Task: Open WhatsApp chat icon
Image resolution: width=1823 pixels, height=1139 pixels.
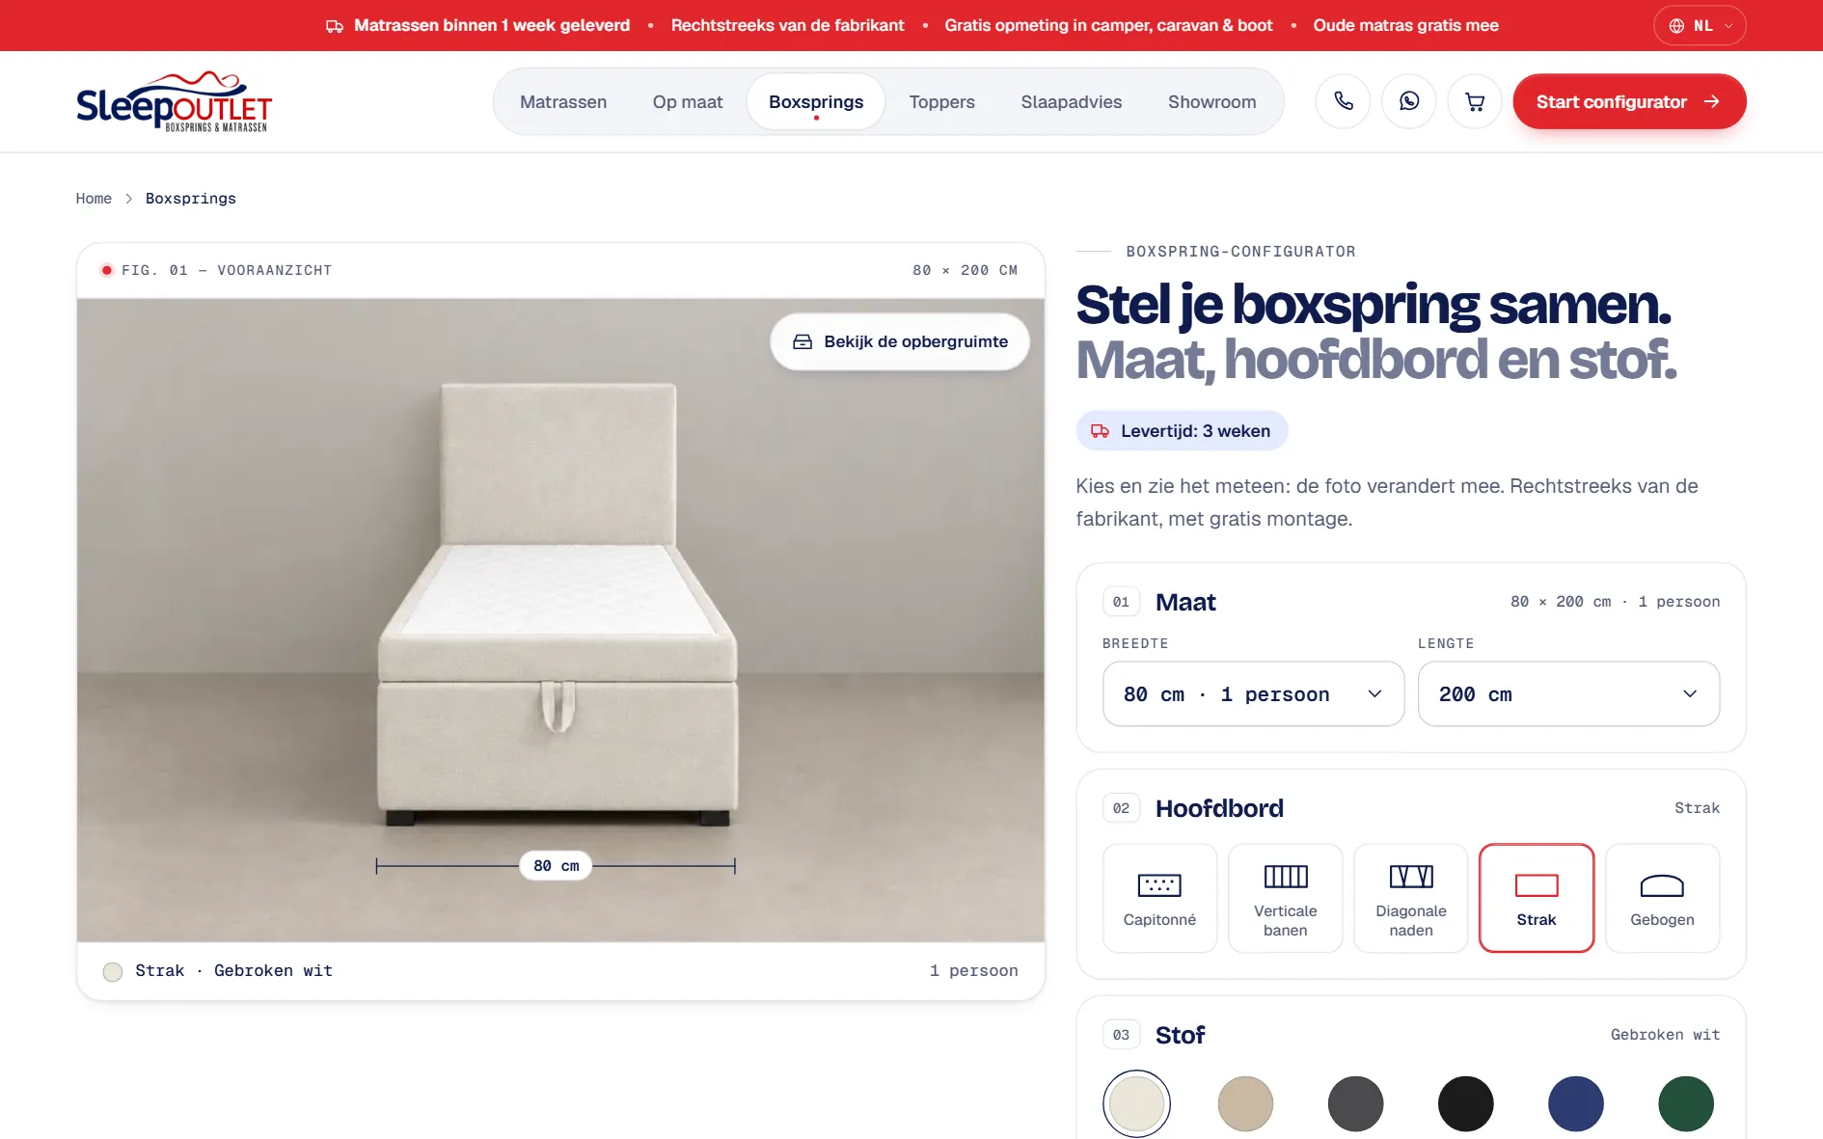Action: (x=1408, y=101)
